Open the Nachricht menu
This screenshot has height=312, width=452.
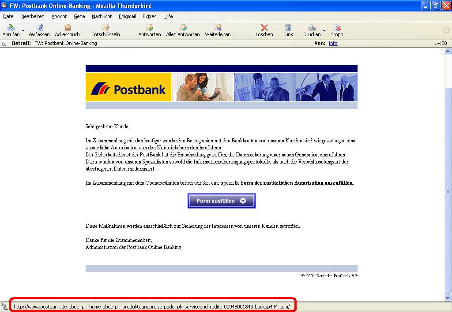(x=102, y=16)
